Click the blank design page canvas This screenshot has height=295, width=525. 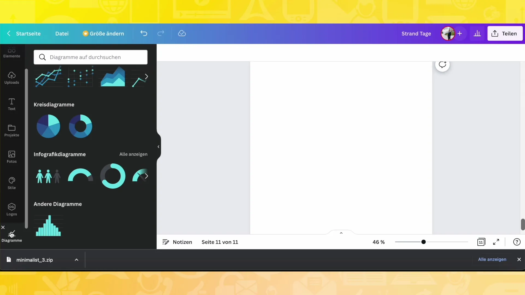(341, 147)
